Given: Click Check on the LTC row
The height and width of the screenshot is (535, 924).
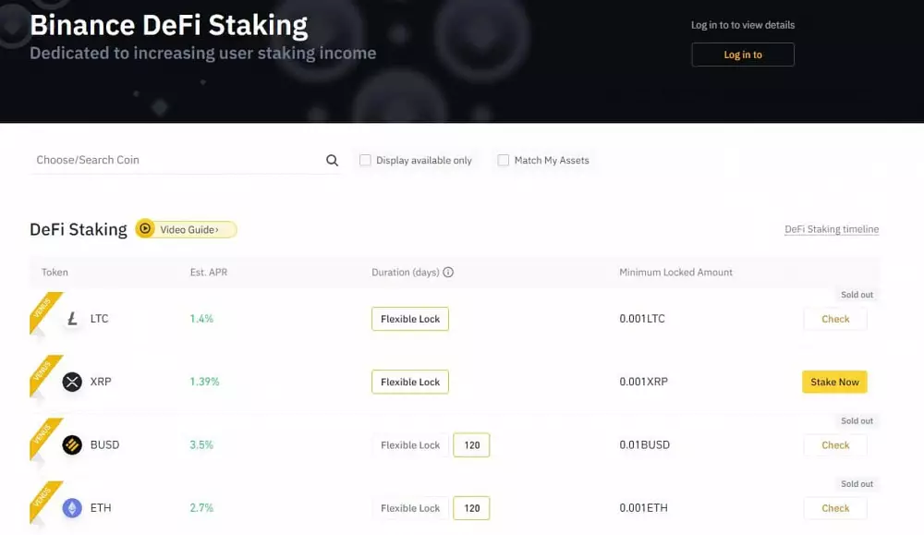Looking at the screenshot, I should (x=834, y=319).
